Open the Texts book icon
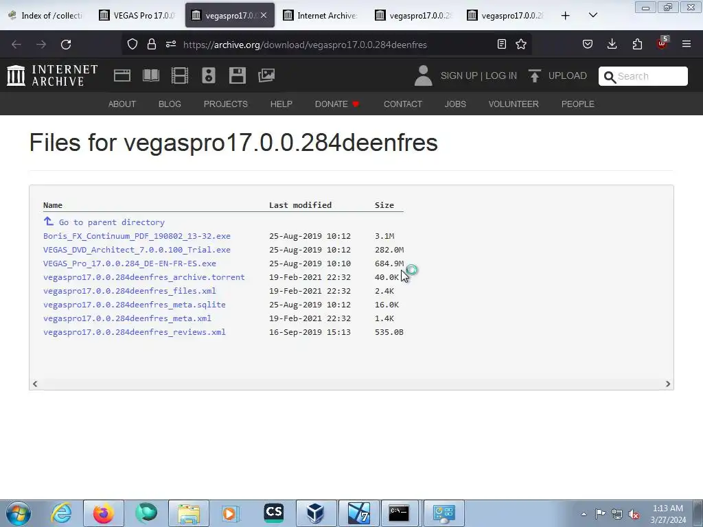 [150, 75]
